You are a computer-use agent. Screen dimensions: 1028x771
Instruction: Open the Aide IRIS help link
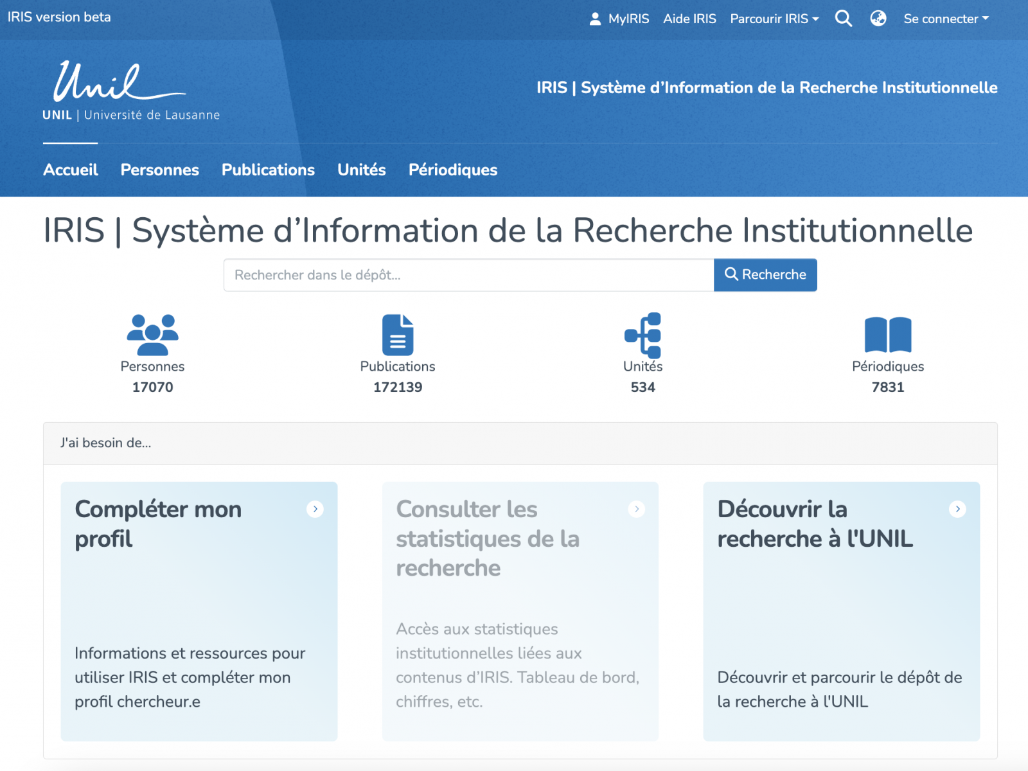(689, 19)
